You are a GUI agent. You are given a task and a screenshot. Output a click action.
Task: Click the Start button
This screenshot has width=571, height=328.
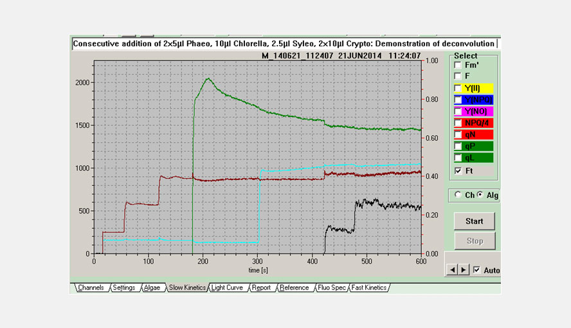[474, 221]
